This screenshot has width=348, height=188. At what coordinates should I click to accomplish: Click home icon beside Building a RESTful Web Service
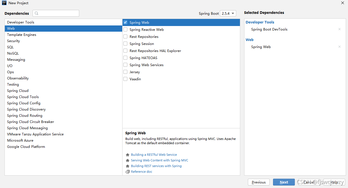coord(127,155)
